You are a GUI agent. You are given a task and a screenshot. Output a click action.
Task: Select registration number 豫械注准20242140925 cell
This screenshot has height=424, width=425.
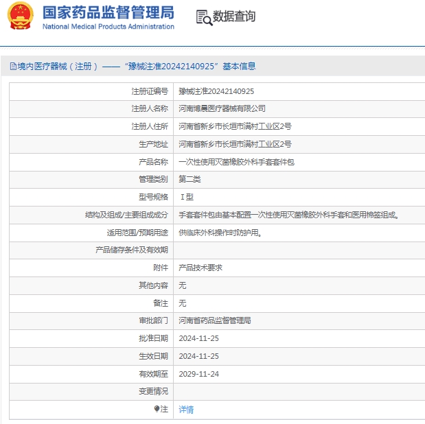click(216, 91)
